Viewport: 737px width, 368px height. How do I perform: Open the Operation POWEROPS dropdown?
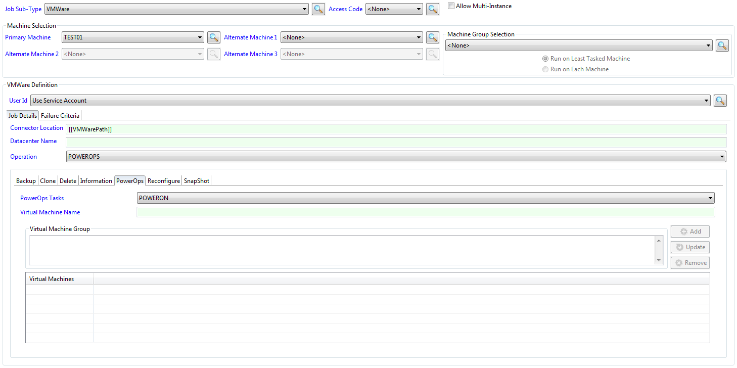[396, 157]
